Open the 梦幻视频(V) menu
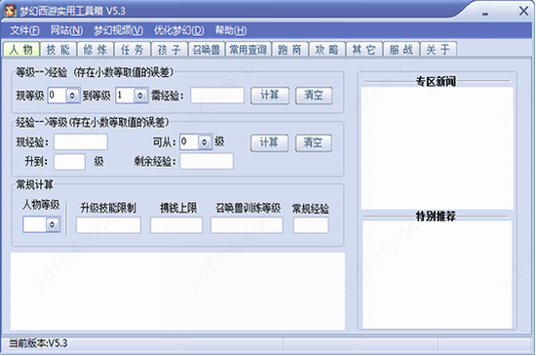Image resolution: width=536 pixels, height=356 pixels. 118,30
